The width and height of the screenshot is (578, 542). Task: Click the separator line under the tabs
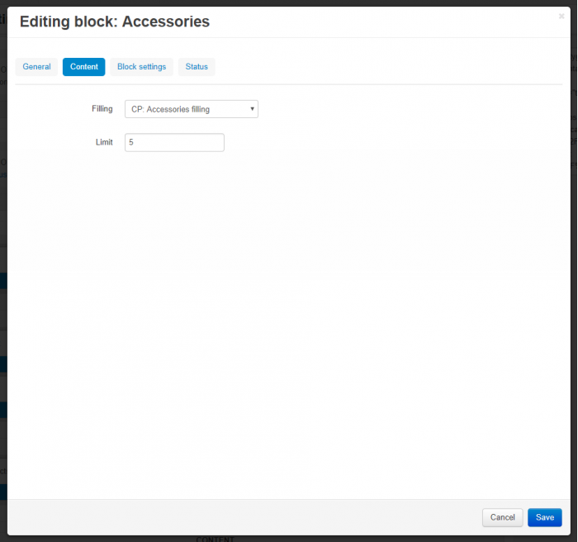pos(289,84)
